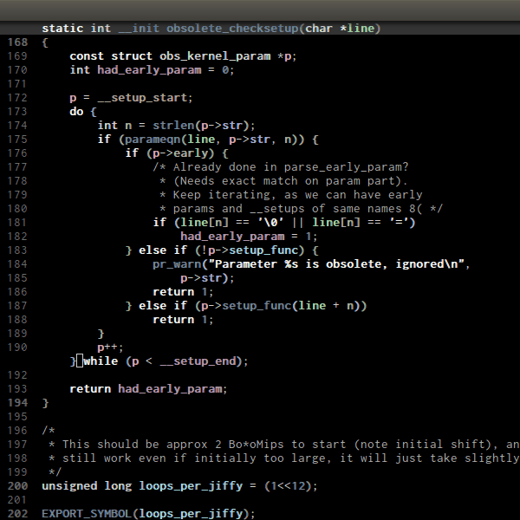The image size is (520, 520).
Task: Click '} else if (!p->setup_func) {' line
Action: pos(222,250)
